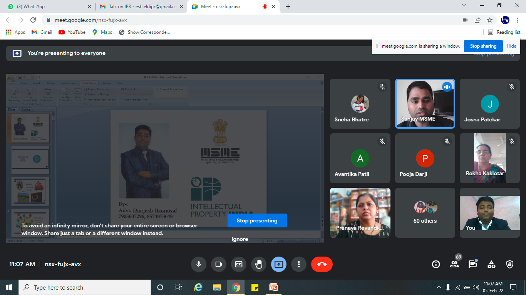526x295 pixels.
Task: Click taskbar search box
Action: 85,287
